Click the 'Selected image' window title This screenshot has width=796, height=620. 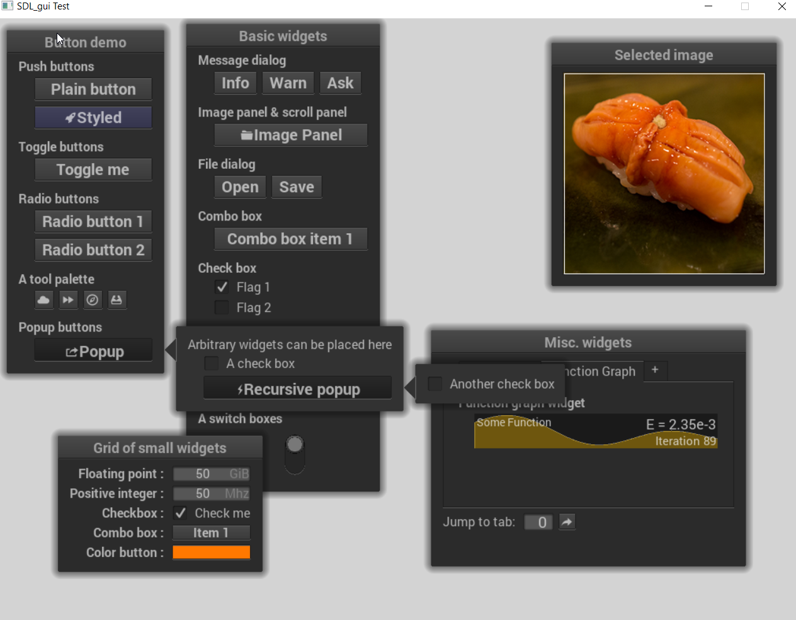664,55
